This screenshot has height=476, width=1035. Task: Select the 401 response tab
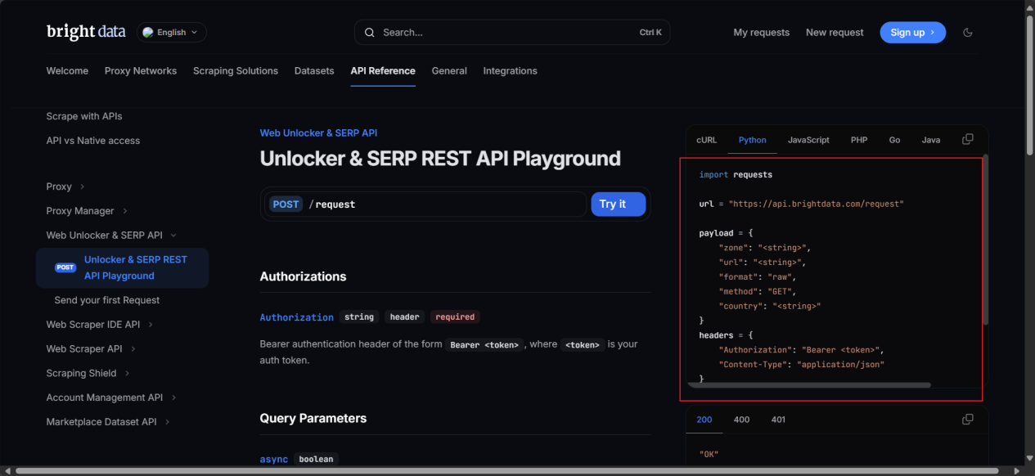click(x=778, y=420)
